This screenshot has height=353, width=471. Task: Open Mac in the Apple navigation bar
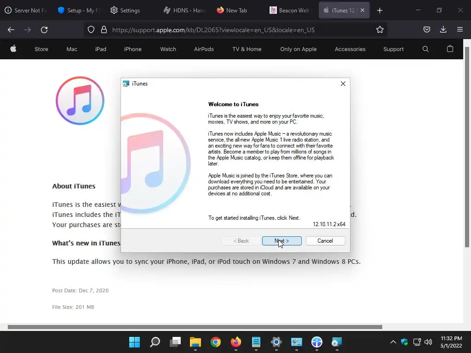(x=72, y=49)
